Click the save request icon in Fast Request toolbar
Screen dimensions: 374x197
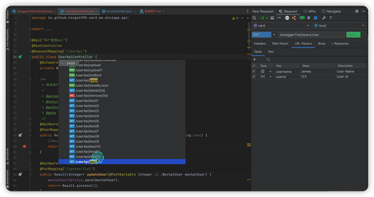(272, 18)
